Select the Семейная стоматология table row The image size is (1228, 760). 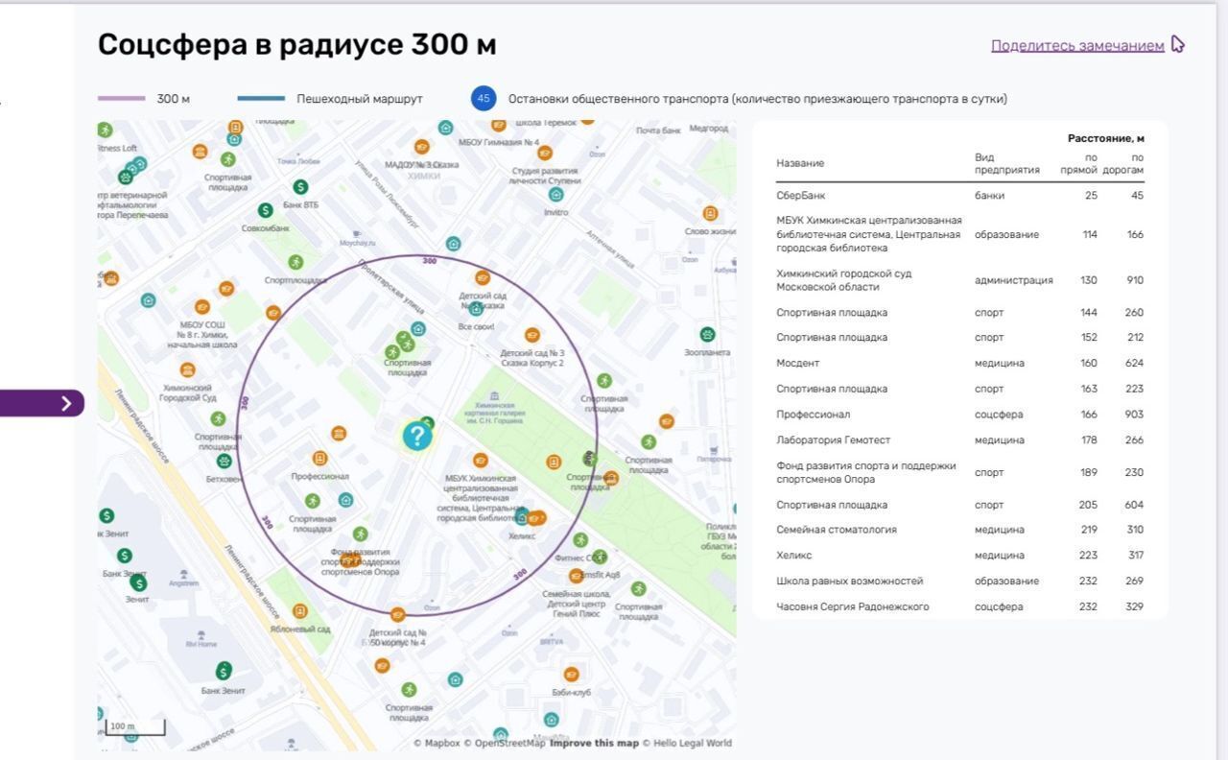tap(959, 530)
